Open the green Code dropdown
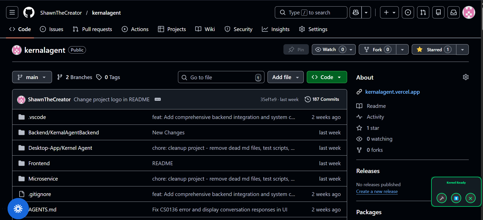The width and height of the screenshot is (483, 220). pyautogui.click(x=327, y=77)
